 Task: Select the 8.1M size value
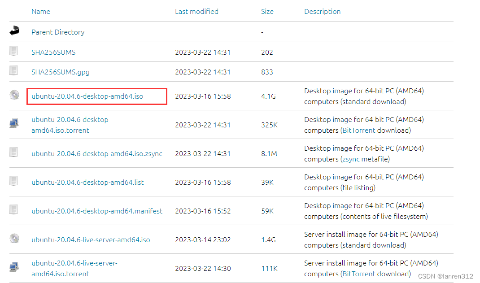coord(269,153)
